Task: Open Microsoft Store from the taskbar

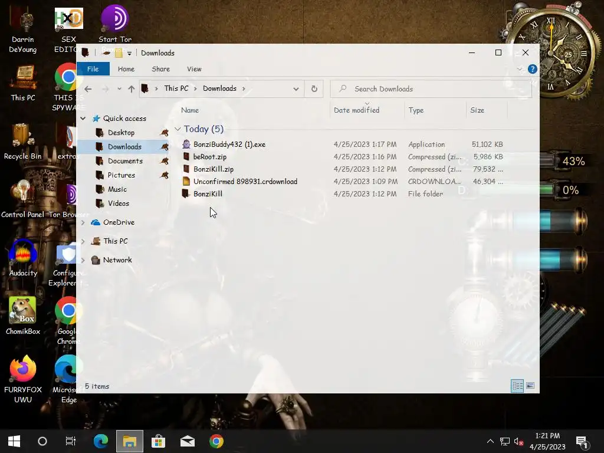Action: tap(158, 441)
